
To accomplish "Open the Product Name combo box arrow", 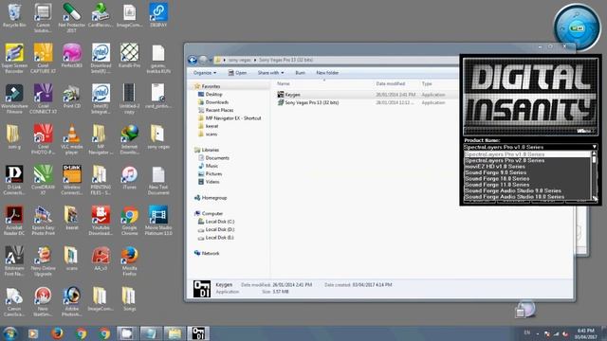I will pyautogui.click(x=594, y=147).
